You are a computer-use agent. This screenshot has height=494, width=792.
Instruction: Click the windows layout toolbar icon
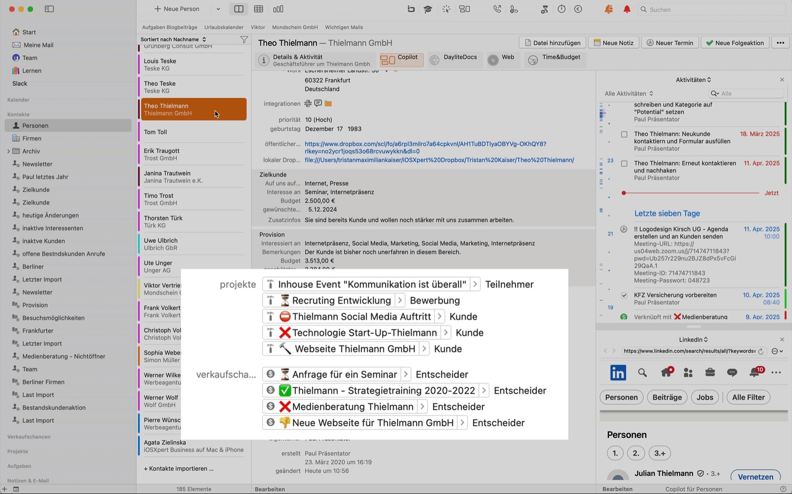465,9
